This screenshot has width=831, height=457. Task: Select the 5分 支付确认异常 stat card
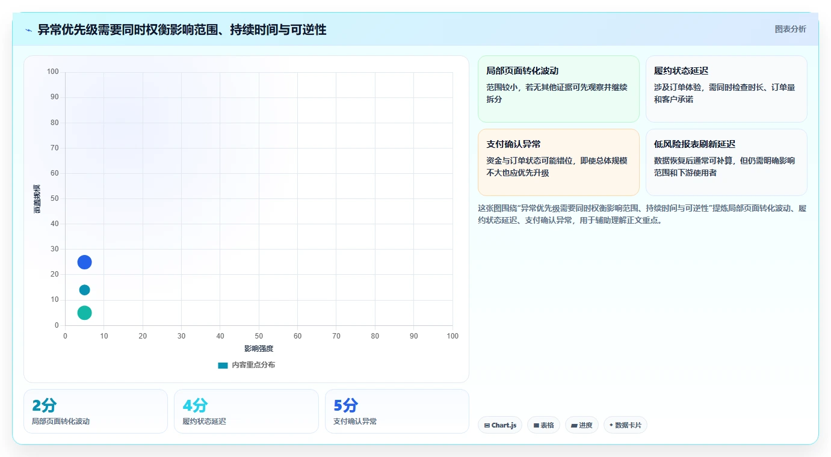[x=397, y=411]
